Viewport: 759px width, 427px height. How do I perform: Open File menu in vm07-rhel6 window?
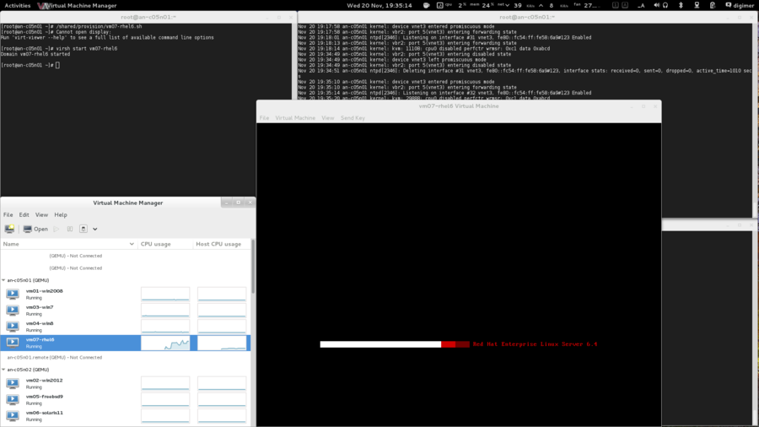pyautogui.click(x=264, y=117)
